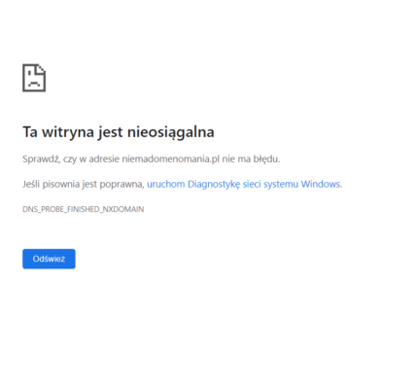Image resolution: width=416 pixels, height=389 pixels.
Task: Click the Odśwież reload button
Action: [49, 259]
